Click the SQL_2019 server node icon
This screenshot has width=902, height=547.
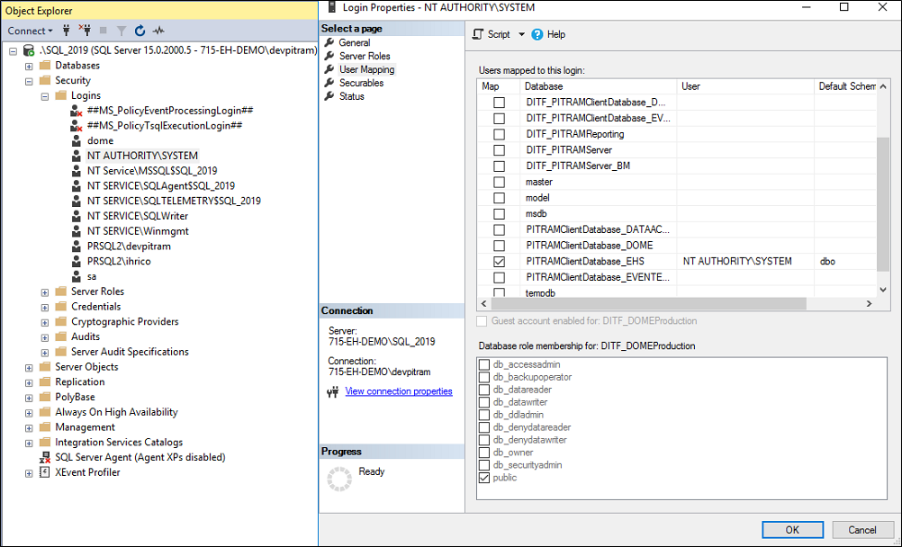(x=29, y=50)
